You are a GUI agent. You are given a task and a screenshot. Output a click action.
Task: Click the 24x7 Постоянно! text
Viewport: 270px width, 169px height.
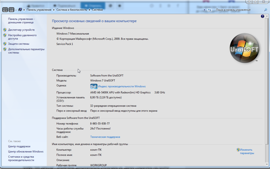pyautogui.click(x=100, y=129)
